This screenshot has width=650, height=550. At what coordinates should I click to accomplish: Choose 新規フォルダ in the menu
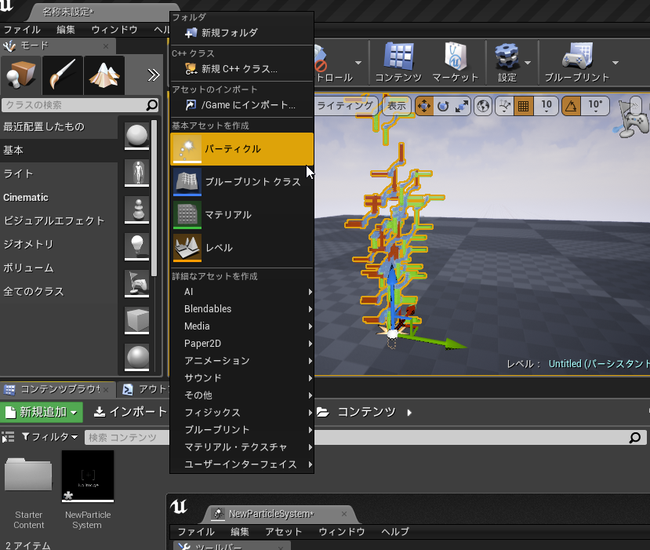(241, 33)
